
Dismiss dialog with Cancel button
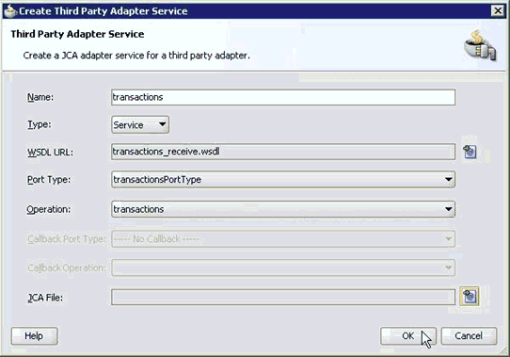(469, 336)
